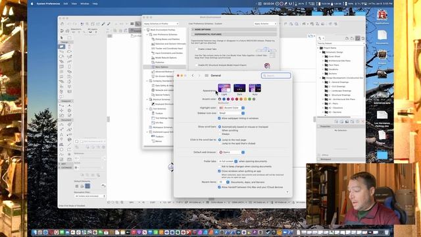Open the Edit menu in menu bar
This screenshot has width=421, height=237.
[x=66, y=4]
